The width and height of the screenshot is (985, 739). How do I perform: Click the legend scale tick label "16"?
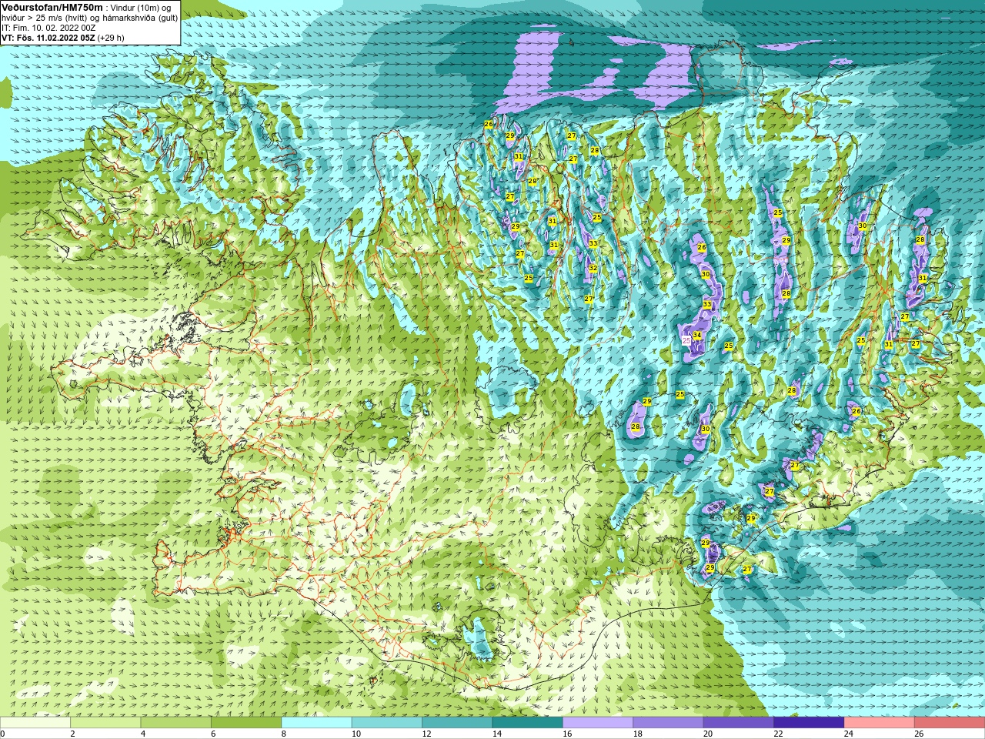(567, 734)
